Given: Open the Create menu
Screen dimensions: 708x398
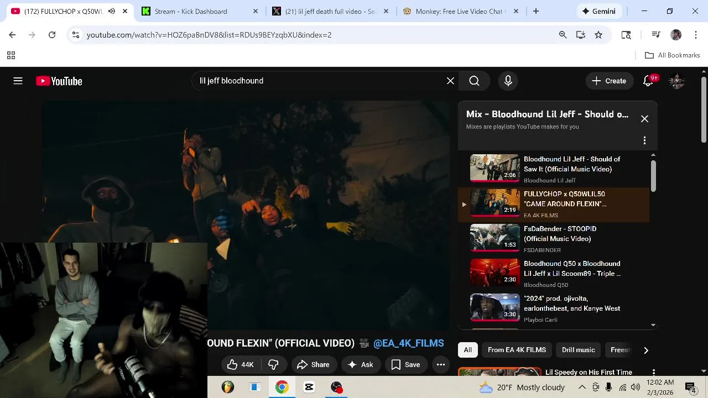Looking at the screenshot, I should (609, 81).
